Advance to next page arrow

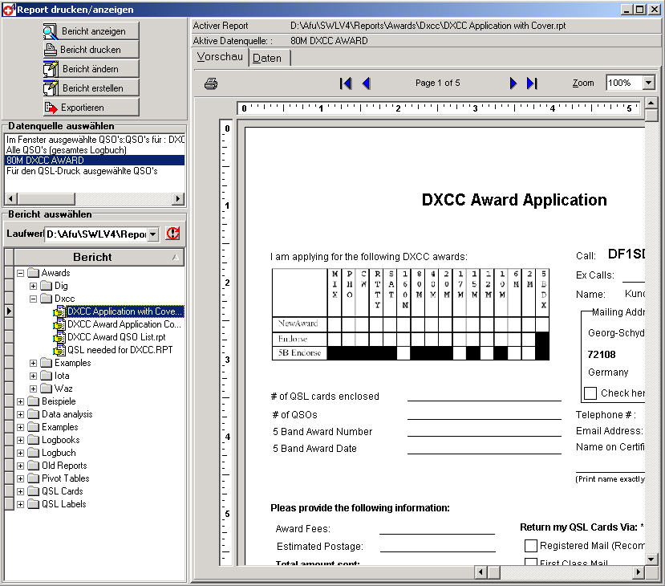pyautogui.click(x=513, y=83)
